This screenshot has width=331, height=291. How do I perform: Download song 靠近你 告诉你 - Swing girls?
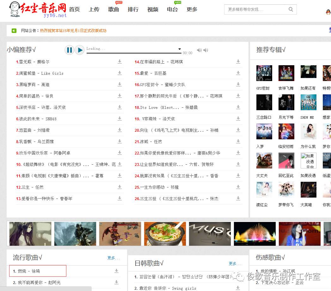(x=238, y=288)
